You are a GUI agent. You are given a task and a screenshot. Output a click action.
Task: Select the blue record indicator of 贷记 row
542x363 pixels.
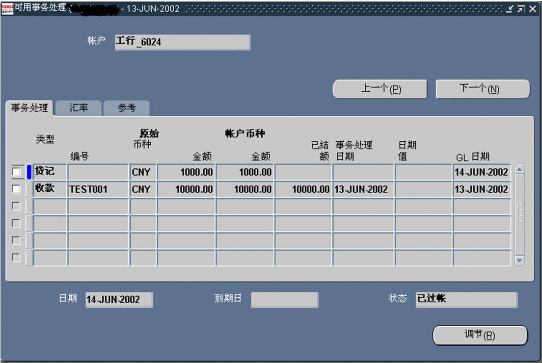[29, 172]
